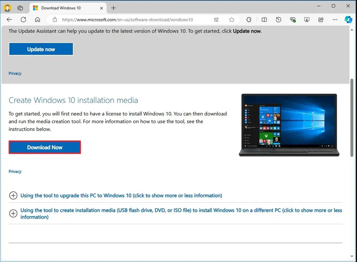Refresh the page with the reload icon
The height and width of the screenshot is (262, 357).
(x=23, y=19)
